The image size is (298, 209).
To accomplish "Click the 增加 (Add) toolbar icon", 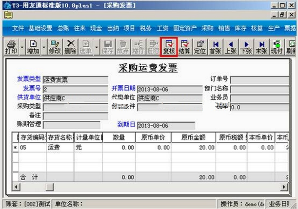I will (x=33, y=47).
